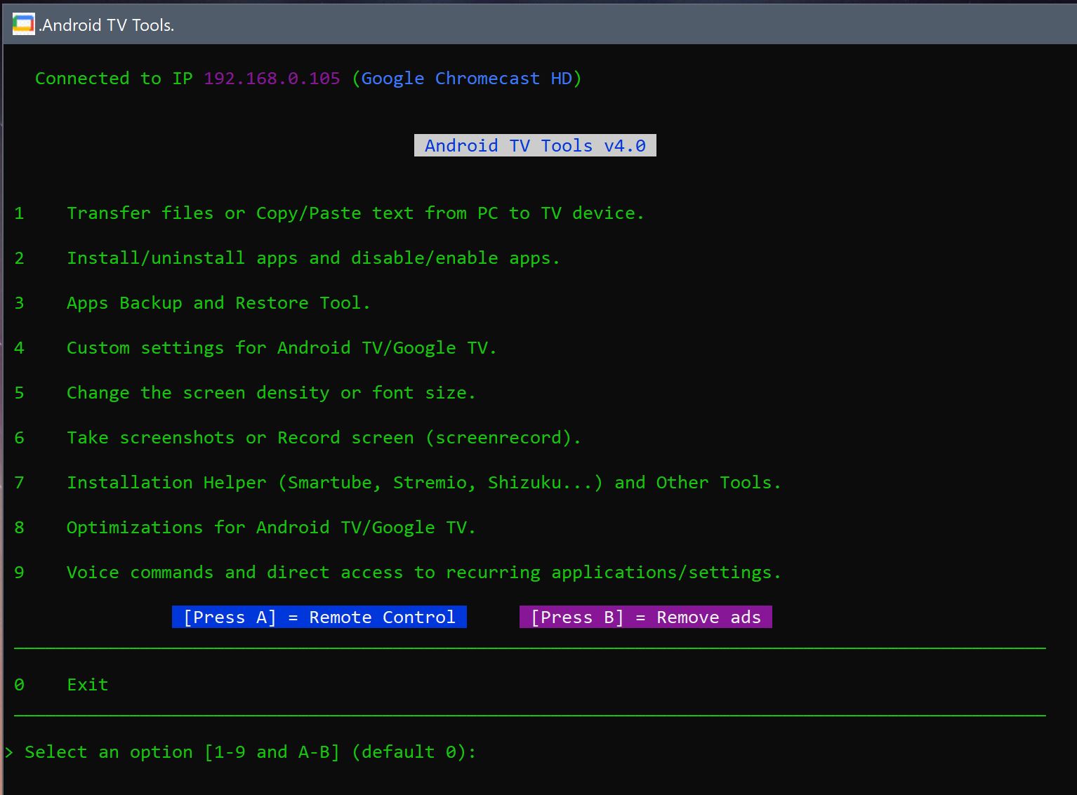Click the Android TV Tools title bar text
The image size is (1077, 795).
(107, 25)
